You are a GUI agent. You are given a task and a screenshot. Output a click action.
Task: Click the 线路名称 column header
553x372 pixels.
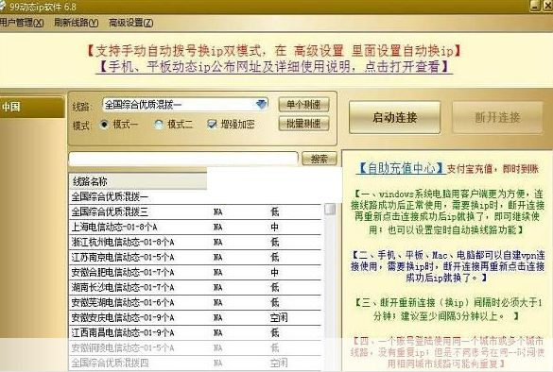click(138, 182)
